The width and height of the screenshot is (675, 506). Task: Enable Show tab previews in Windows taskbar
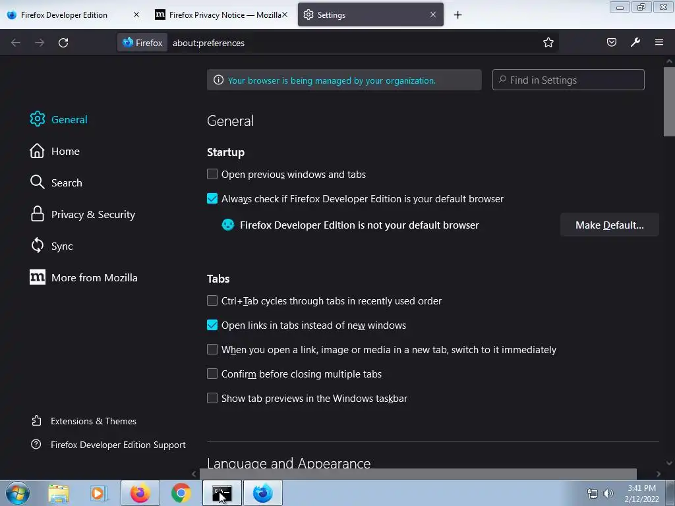tap(212, 398)
